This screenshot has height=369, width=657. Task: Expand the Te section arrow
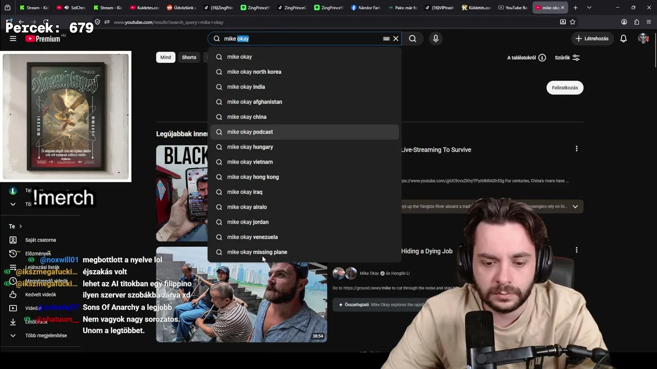pyautogui.click(x=21, y=226)
